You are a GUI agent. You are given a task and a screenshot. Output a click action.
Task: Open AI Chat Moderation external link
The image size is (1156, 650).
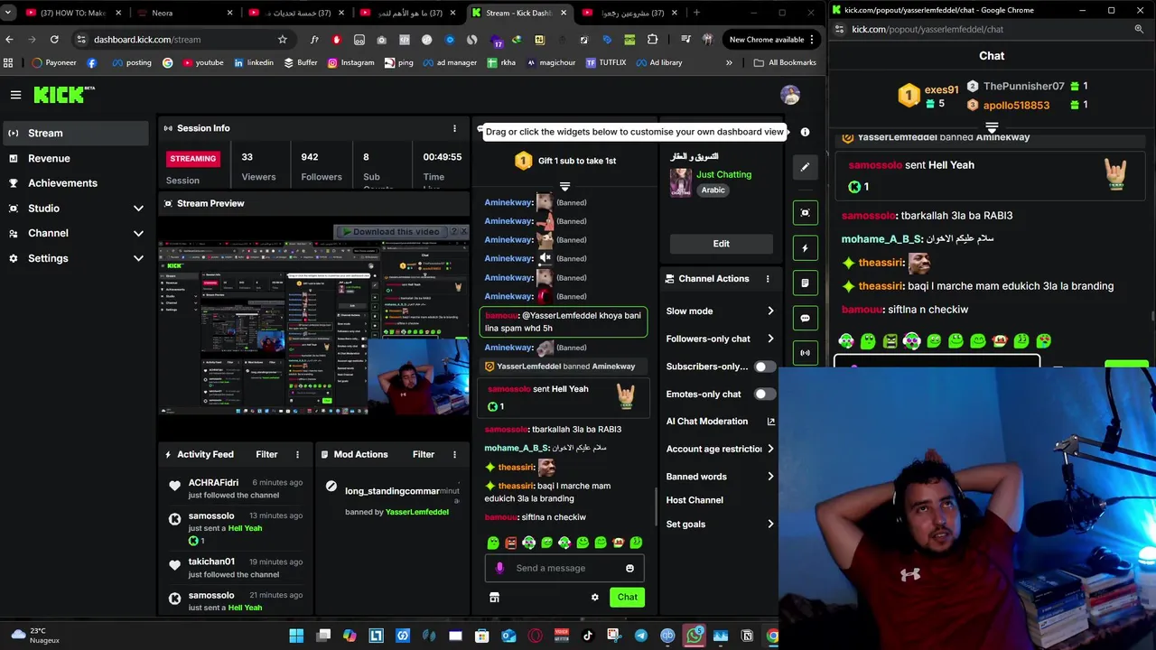[x=770, y=422]
